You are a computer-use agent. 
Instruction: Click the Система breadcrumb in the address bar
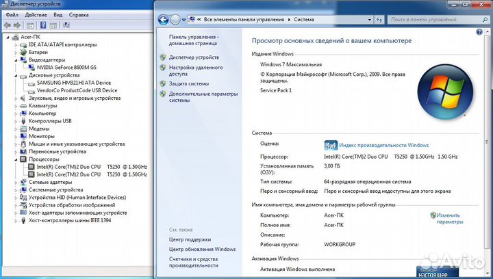point(304,19)
